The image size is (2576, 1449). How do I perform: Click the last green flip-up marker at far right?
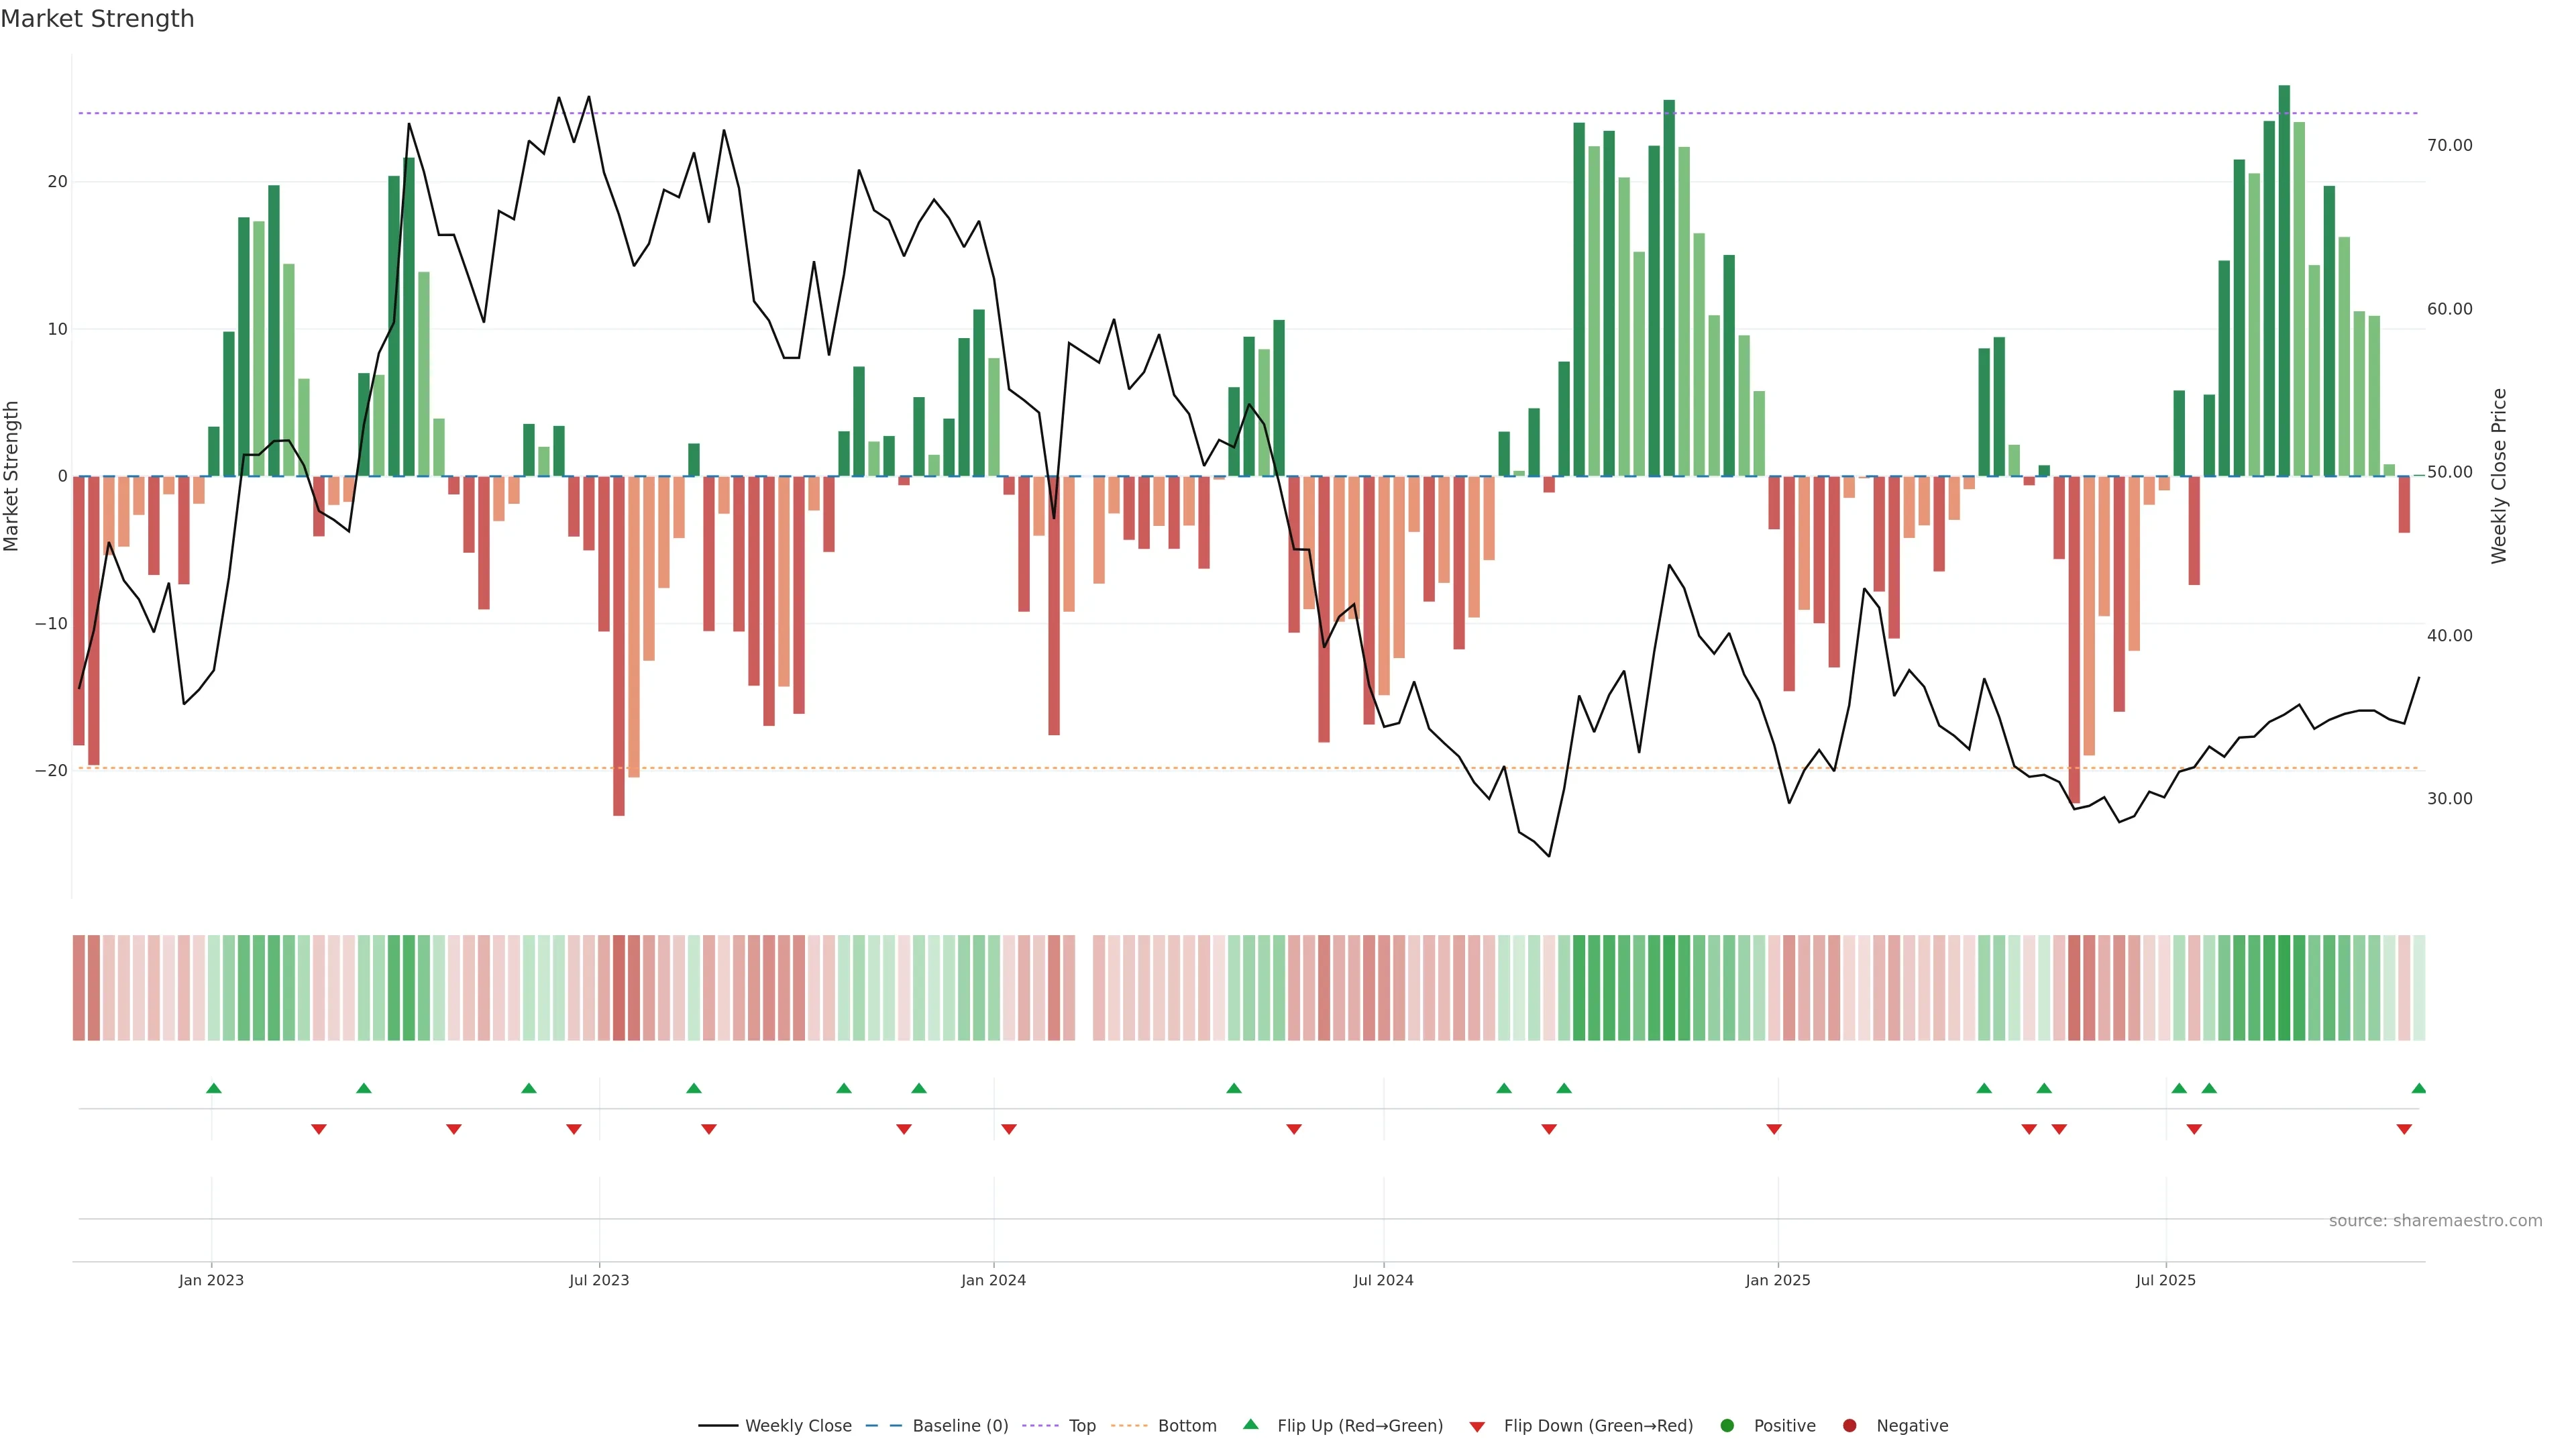tap(2418, 1088)
